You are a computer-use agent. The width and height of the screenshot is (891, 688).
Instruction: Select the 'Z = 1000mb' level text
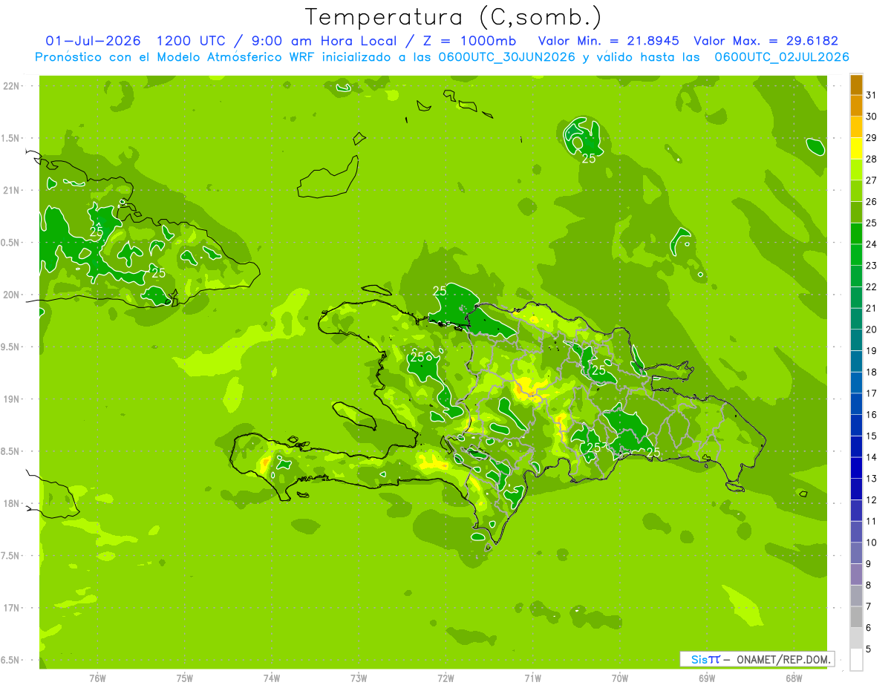(469, 41)
